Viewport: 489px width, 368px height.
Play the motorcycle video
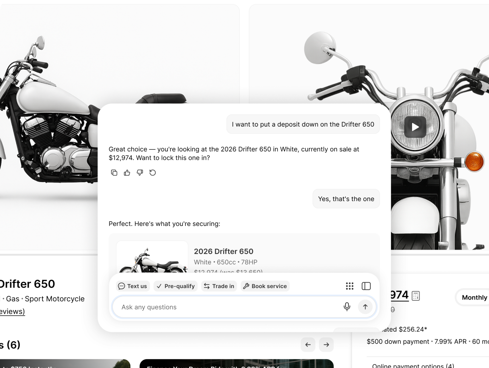point(415,127)
